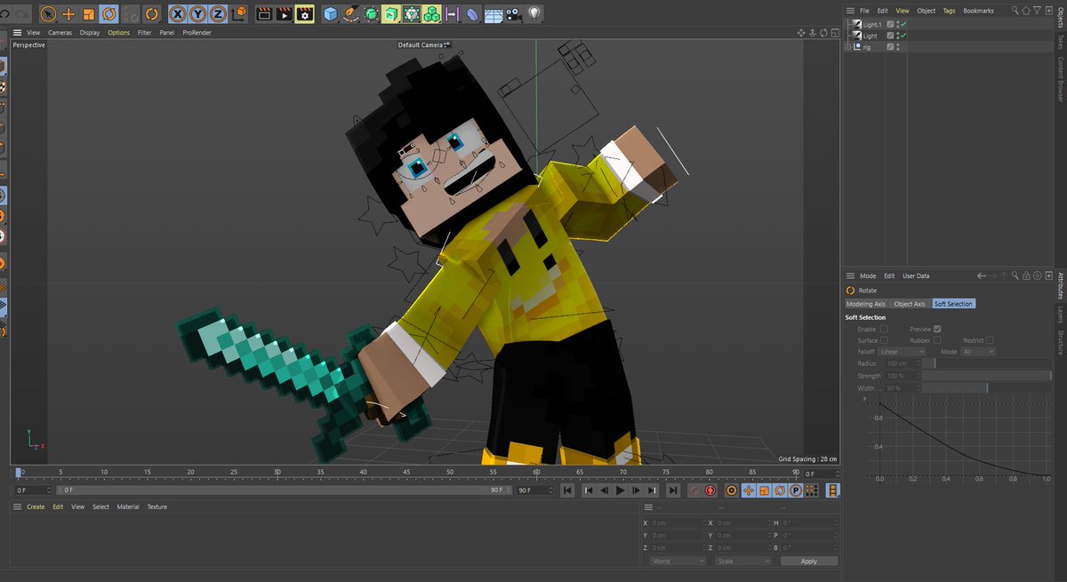
Task: Activate the Scale tool in the top toolbar
Action: [88, 14]
